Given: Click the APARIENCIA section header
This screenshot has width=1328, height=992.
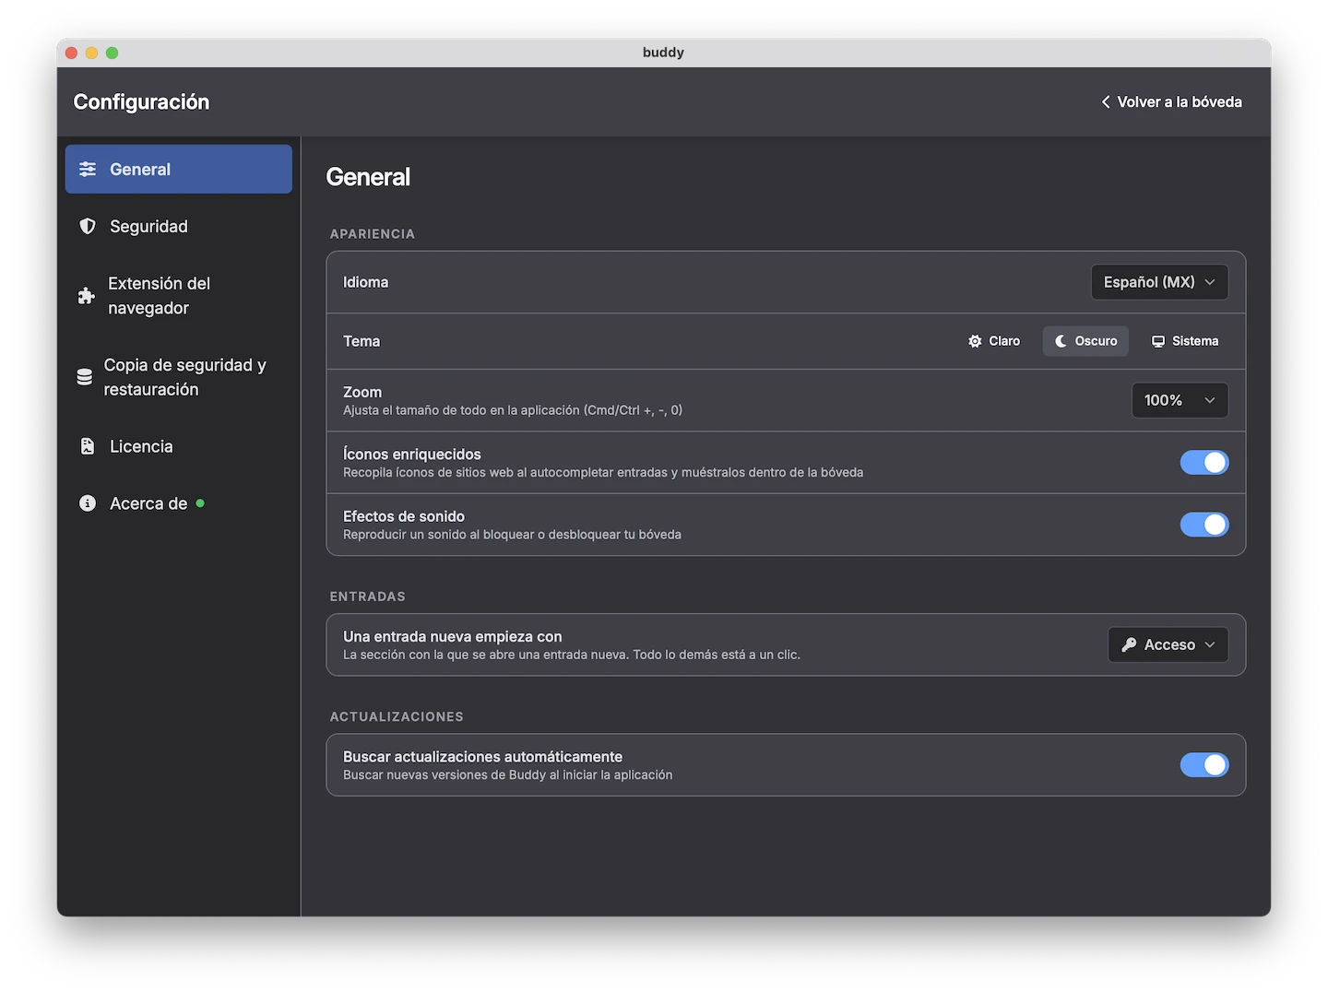Looking at the screenshot, I should pos(373,234).
